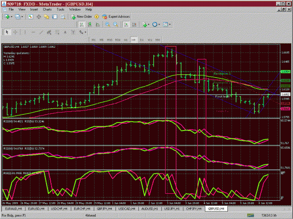Draw a horizontal line tool
Viewport: 293px width, 219px height.
pyautogui.click(x=33, y=32)
